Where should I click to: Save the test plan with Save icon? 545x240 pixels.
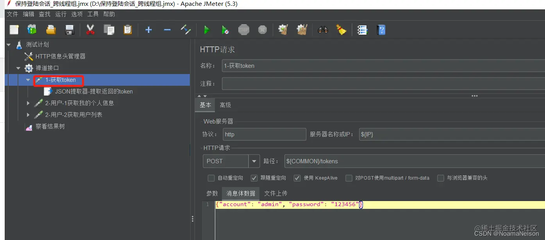[x=70, y=29]
